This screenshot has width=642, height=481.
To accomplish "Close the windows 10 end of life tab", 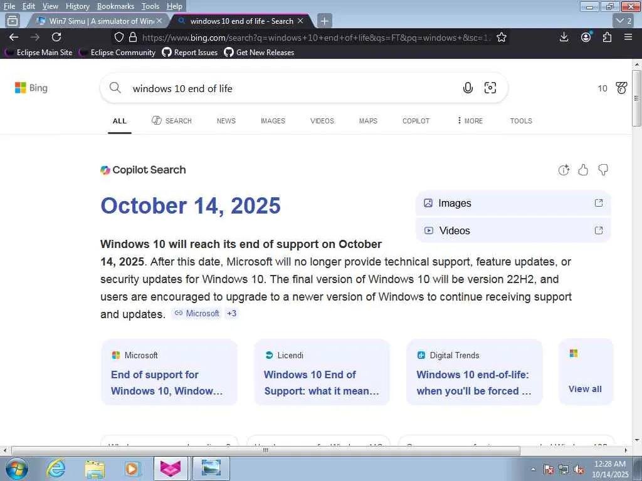I will point(300,21).
